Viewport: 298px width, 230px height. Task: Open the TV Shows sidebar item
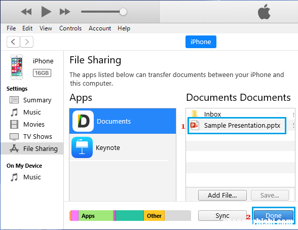(x=31, y=137)
